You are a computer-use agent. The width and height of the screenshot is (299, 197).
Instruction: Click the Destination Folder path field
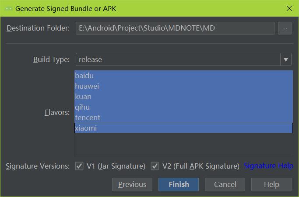[174, 28]
